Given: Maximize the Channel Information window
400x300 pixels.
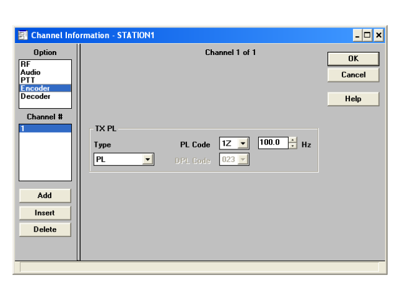Looking at the screenshot, I should [367, 36].
